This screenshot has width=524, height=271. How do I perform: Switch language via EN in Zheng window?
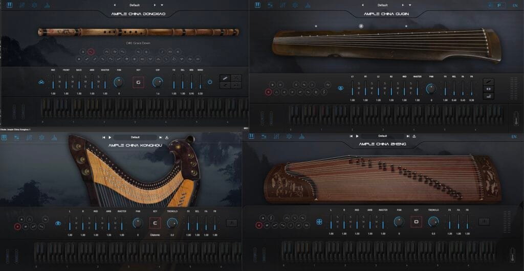pos(514,137)
